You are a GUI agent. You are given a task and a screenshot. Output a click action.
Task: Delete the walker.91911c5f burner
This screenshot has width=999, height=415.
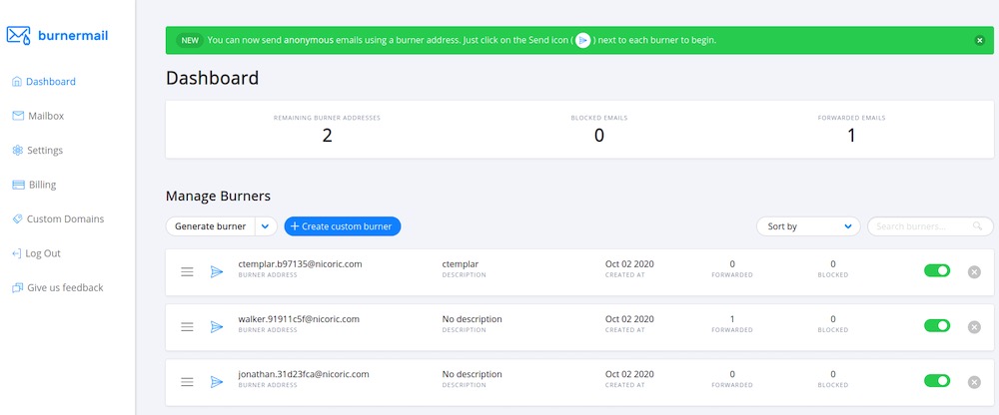click(974, 327)
